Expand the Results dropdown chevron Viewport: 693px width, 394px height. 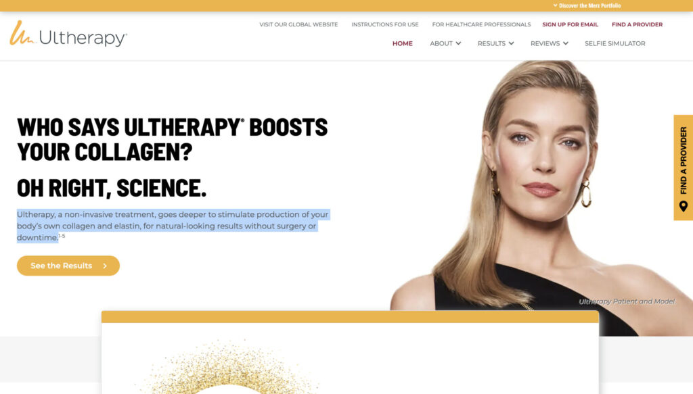click(x=512, y=43)
